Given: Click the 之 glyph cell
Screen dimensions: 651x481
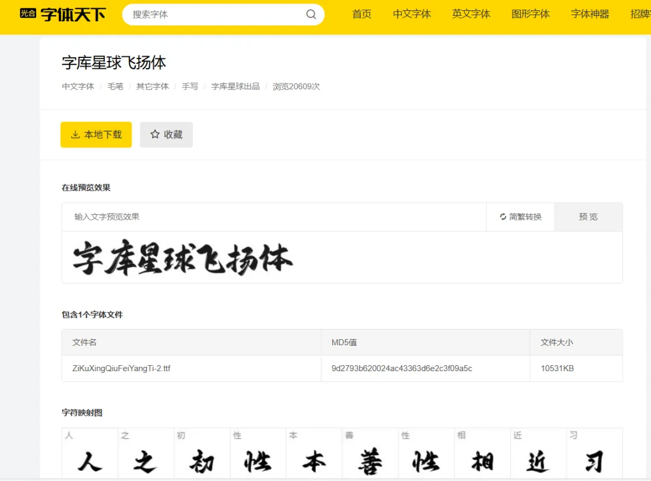Looking at the screenshot, I should click(x=146, y=454).
